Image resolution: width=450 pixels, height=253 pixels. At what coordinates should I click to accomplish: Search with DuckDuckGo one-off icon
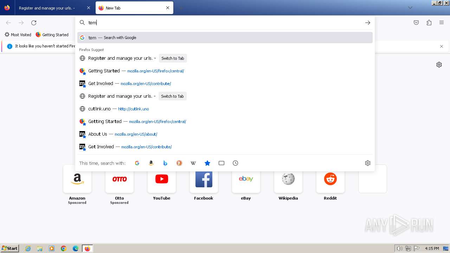[179, 163]
